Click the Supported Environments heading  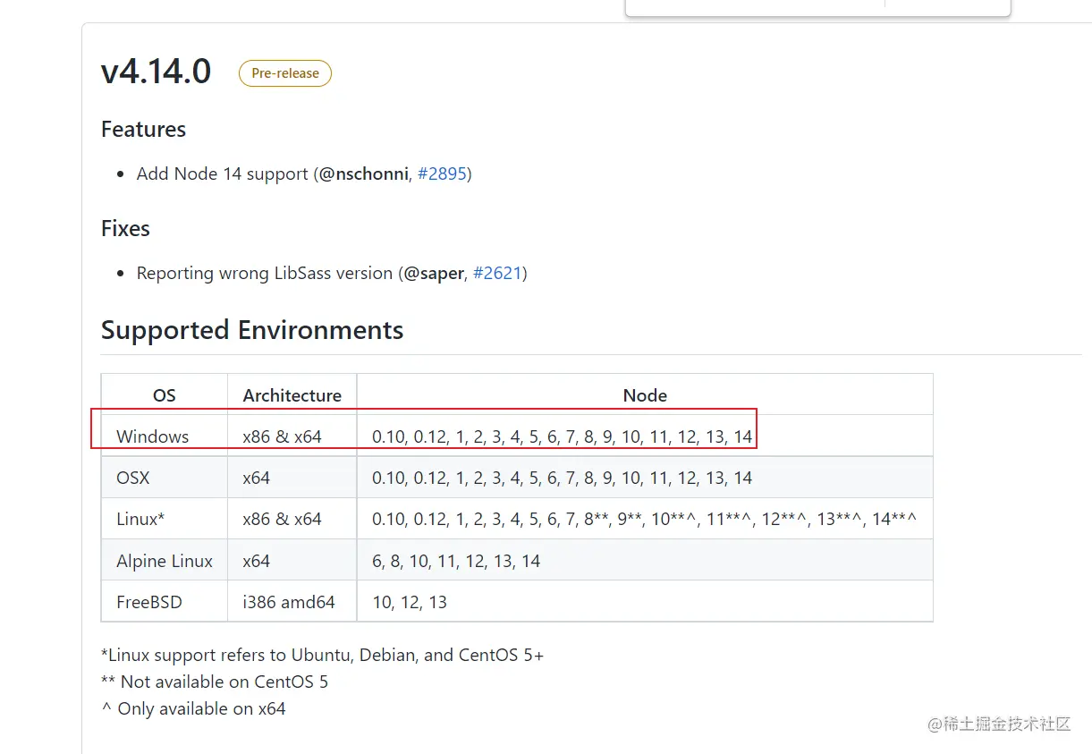tap(252, 330)
